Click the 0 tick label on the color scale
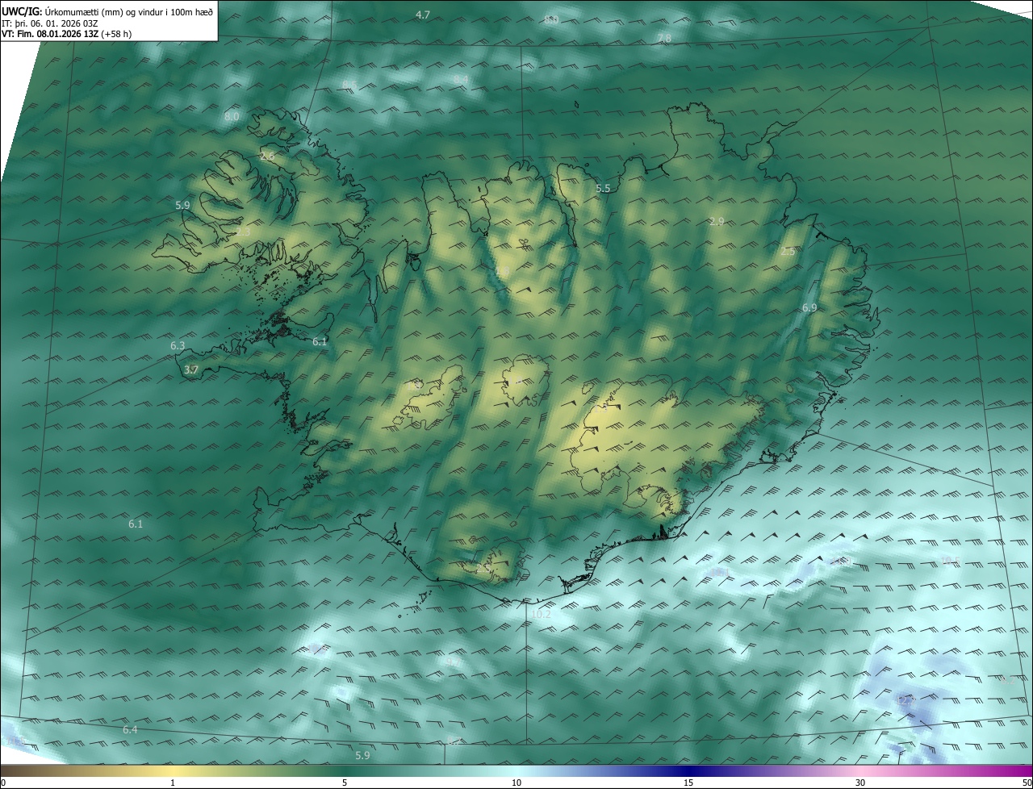 [x=3, y=783]
